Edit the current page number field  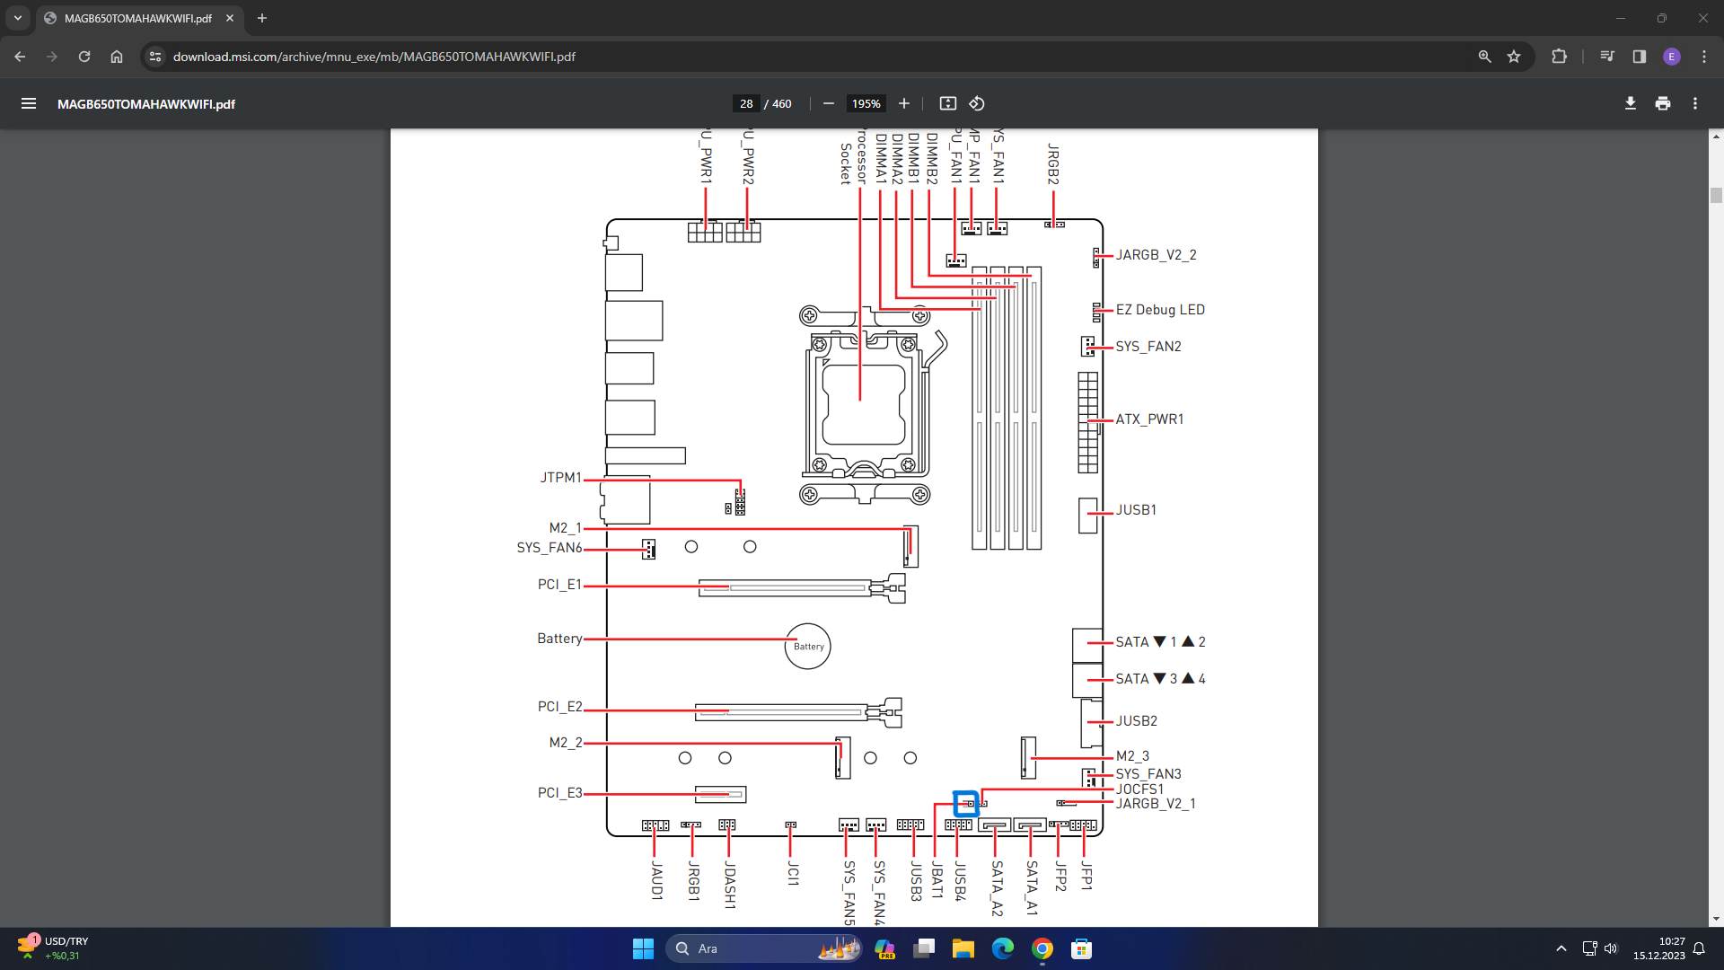point(746,104)
